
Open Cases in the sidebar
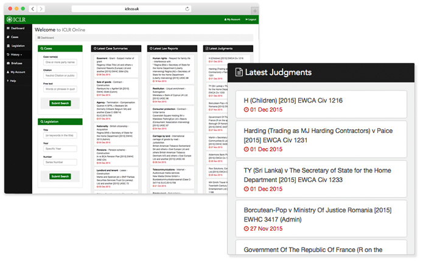(14, 37)
